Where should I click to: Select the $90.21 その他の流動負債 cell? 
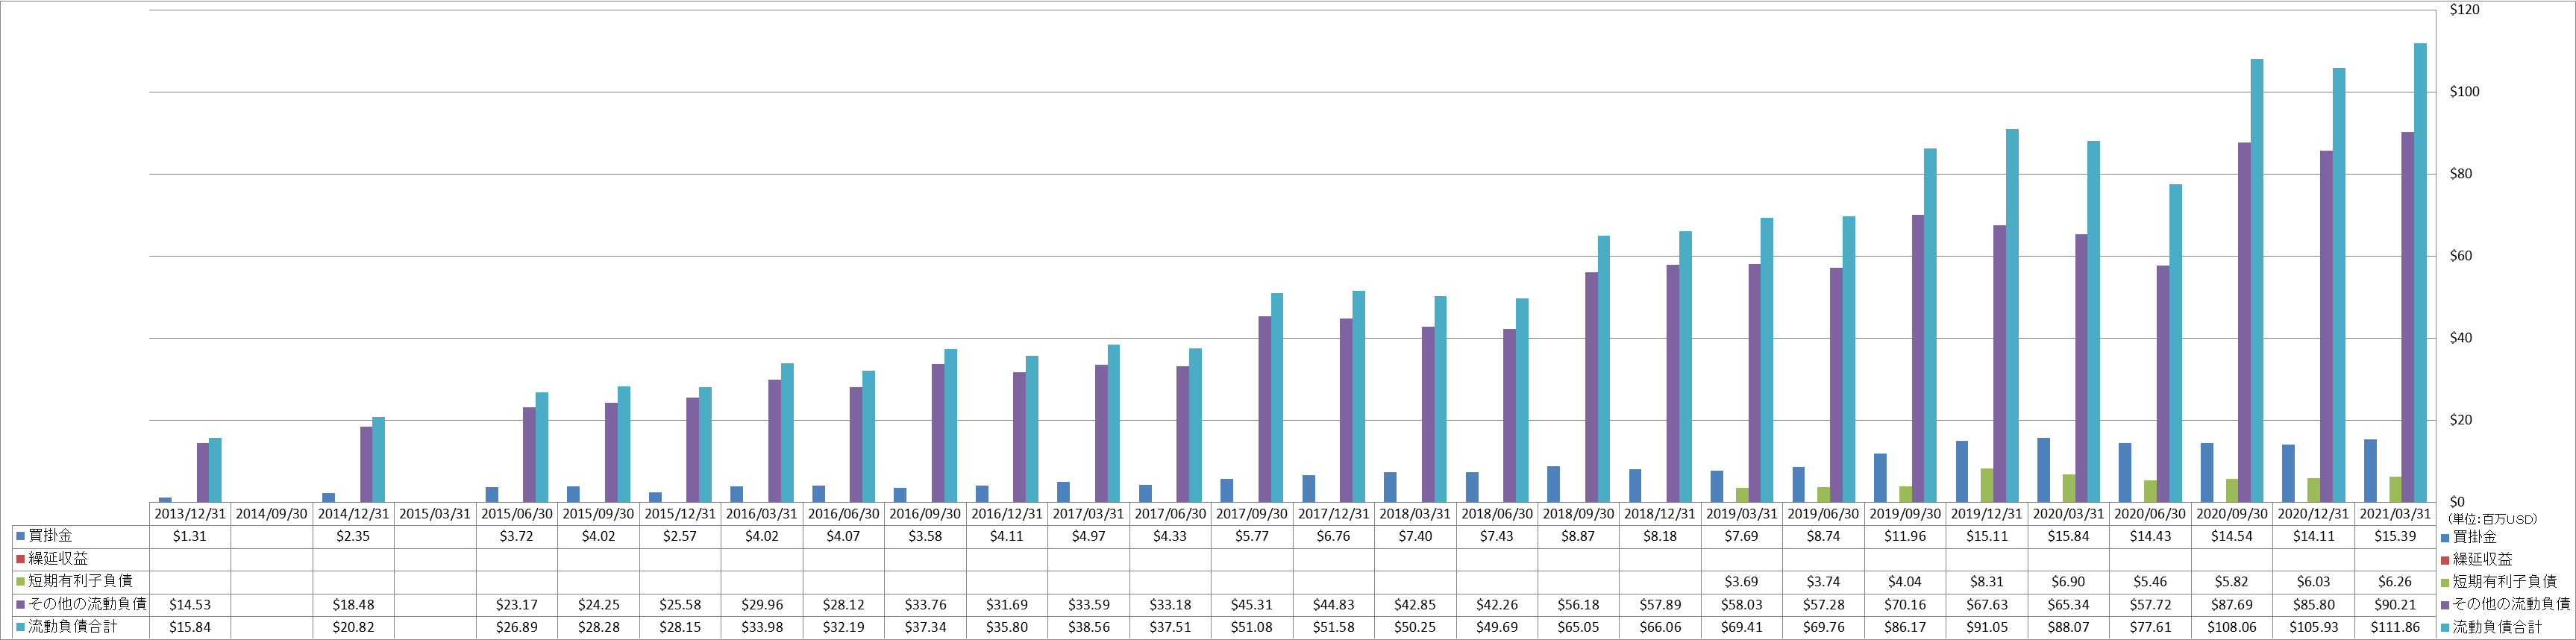(2395, 605)
